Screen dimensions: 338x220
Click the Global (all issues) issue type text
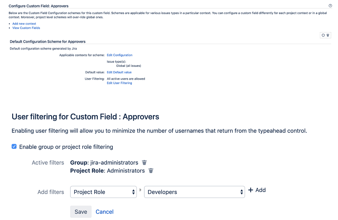(128, 66)
